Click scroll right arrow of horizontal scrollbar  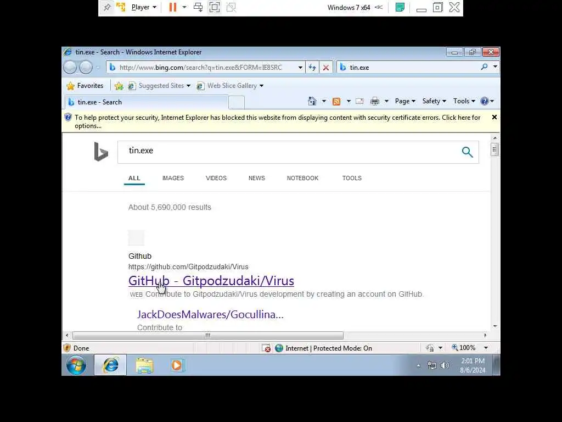point(485,335)
